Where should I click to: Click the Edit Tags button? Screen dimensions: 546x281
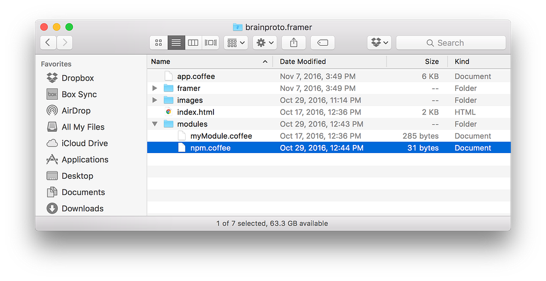[x=323, y=42]
